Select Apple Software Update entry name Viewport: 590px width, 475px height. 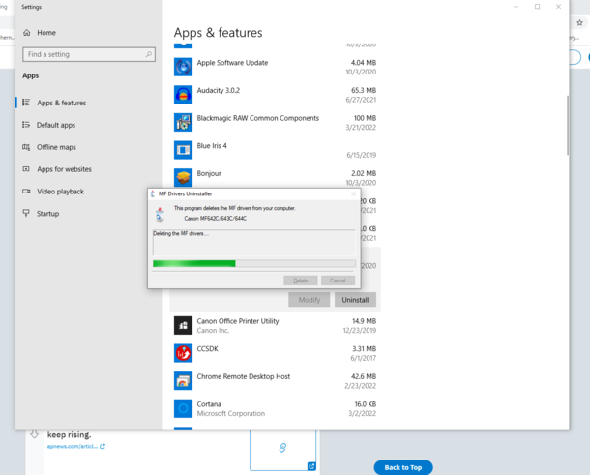(x=232, y=63)
